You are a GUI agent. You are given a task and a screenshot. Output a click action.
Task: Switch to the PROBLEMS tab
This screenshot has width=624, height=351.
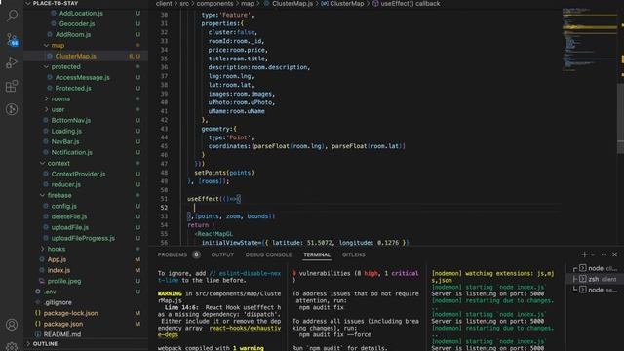tap(173, 254)
